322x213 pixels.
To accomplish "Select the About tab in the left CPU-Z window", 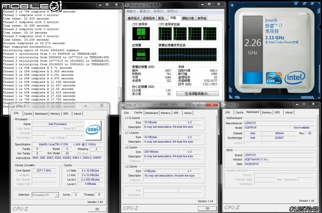I will point(77,114).
